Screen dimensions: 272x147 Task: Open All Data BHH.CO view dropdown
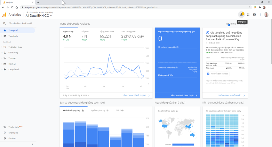38,16
